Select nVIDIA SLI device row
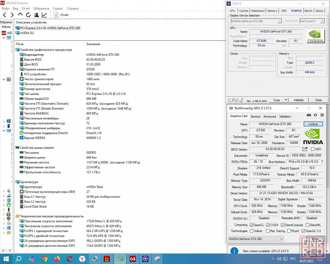330x264 pixels. point(25,33)
